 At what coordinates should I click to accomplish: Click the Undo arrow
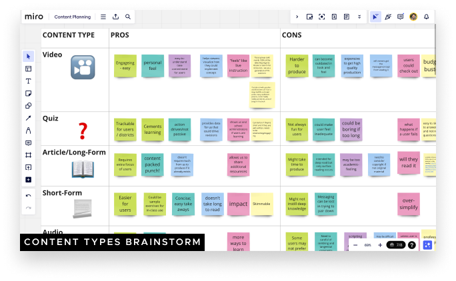tap(28, 196)
